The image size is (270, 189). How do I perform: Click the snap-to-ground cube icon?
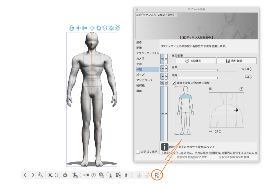point(118,28)
